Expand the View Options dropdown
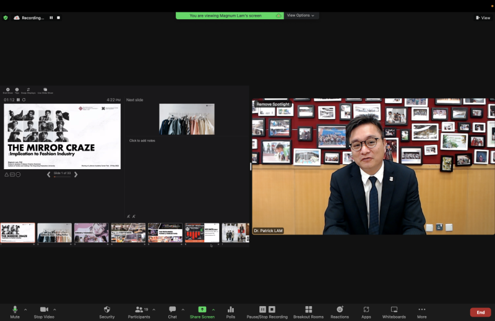The height and width of the screenshot is (321, 495). coord(301,15)
